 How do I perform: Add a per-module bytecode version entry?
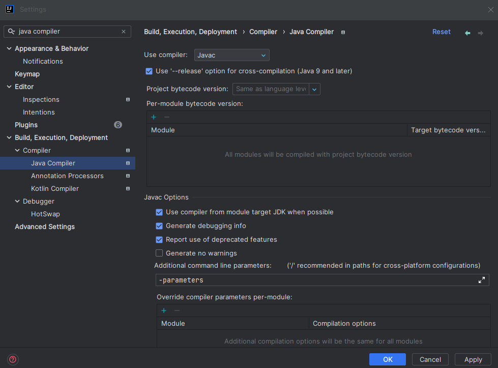[154, 117]
